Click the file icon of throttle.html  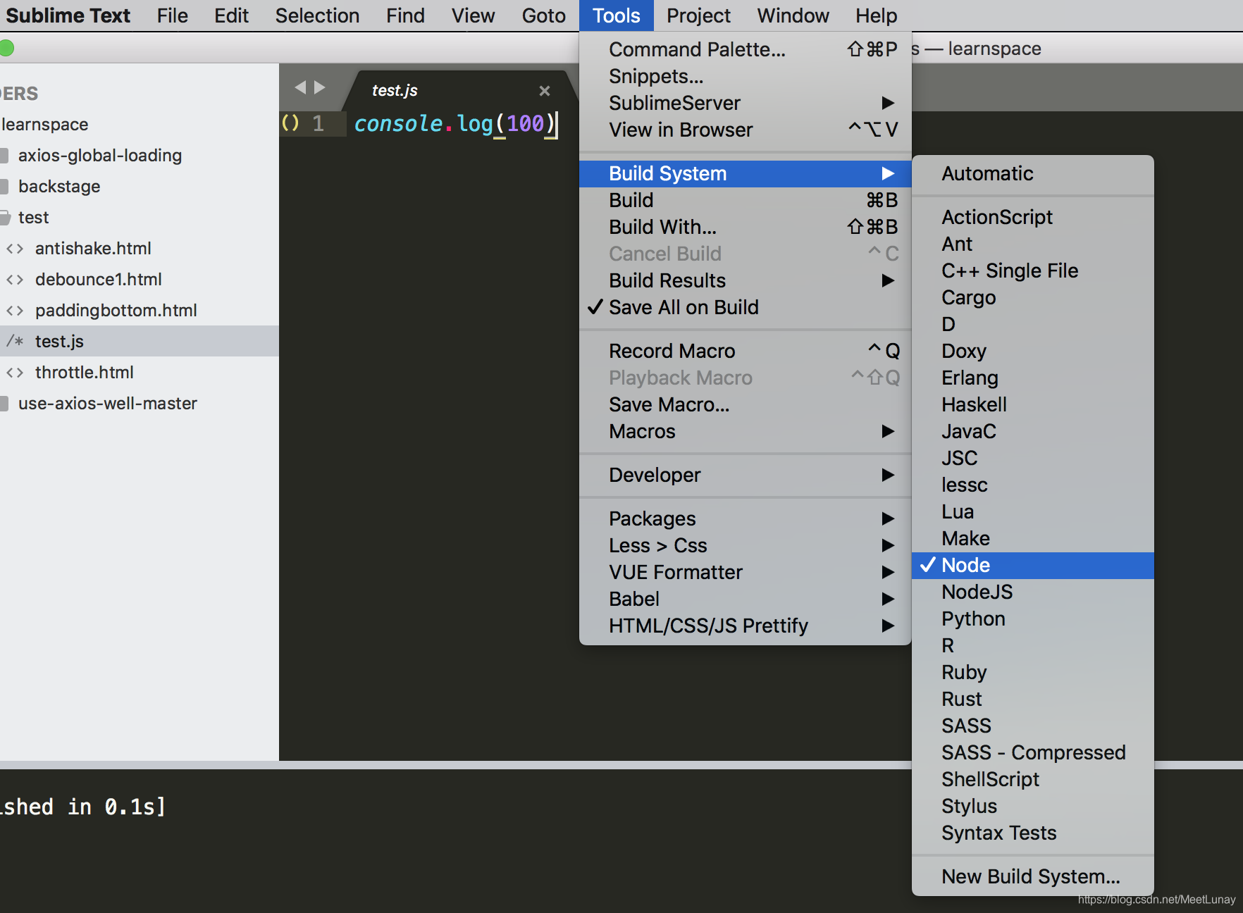15,373
